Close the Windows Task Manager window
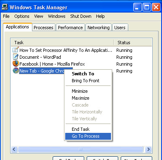The height and width of the screenshot is (160, 162). tap(156, 7)
